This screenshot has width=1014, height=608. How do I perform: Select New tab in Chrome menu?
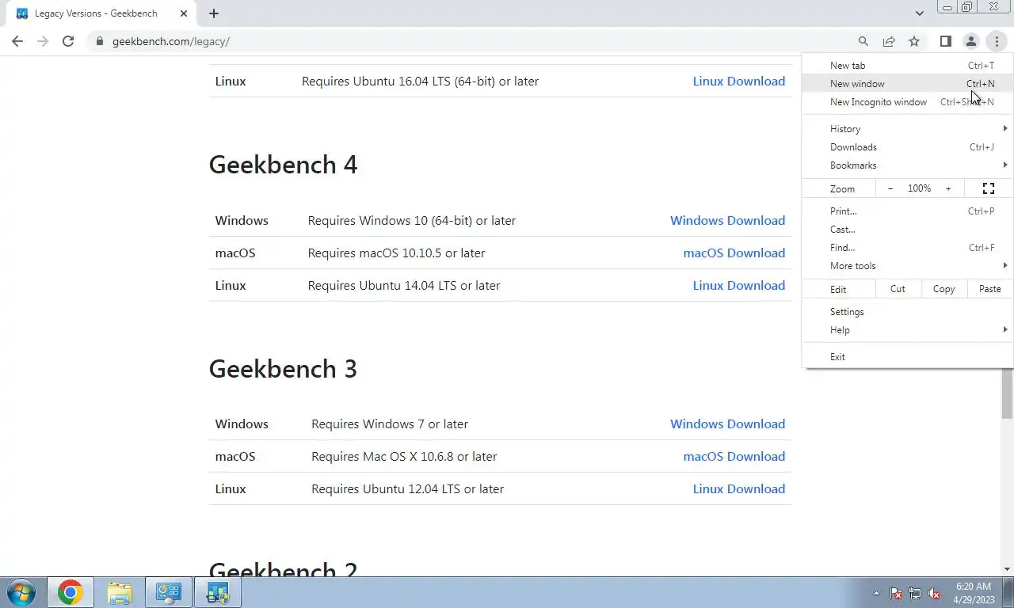[x=908, y=66]
